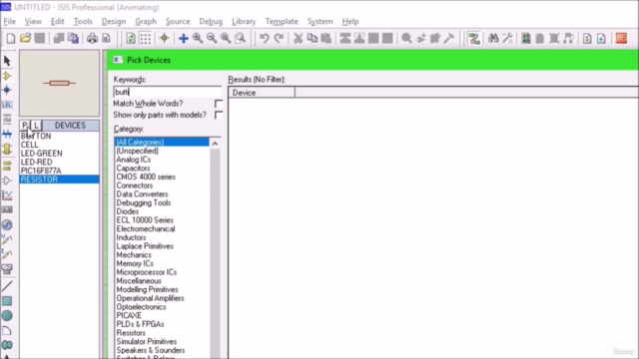639x359 pixels.
Task: Select the 2D circle graphics tool
Action: pyautogui.click(x=7, y=315)
